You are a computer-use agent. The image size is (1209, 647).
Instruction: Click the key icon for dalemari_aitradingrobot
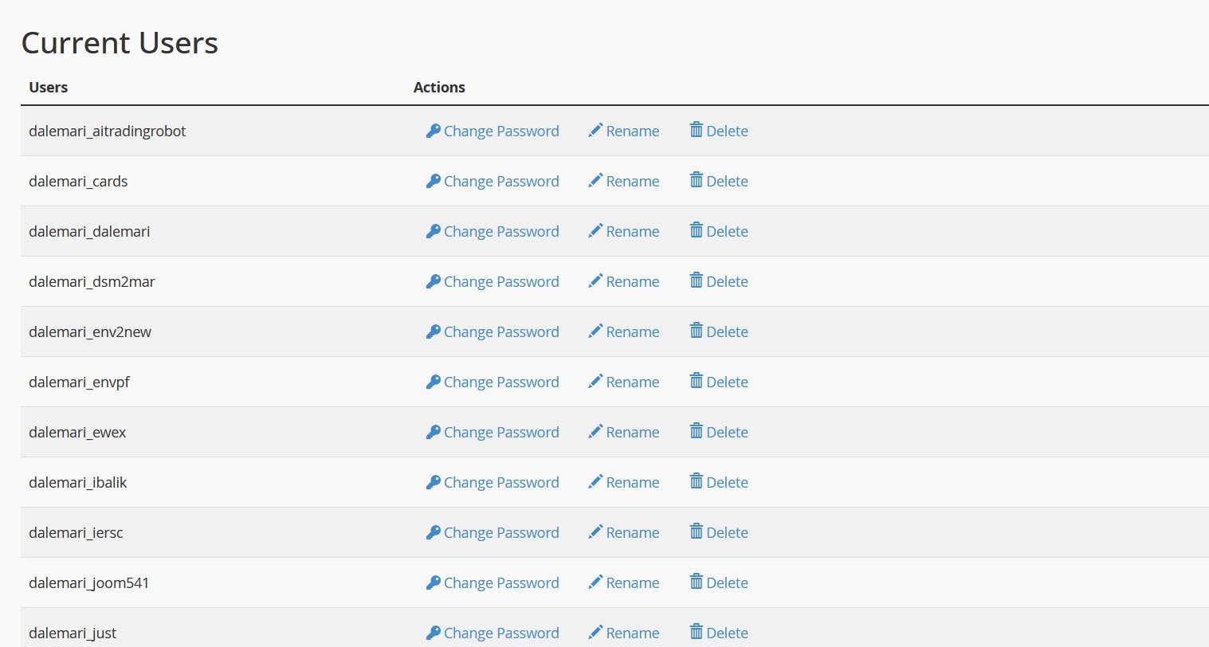tap(433, 131)
